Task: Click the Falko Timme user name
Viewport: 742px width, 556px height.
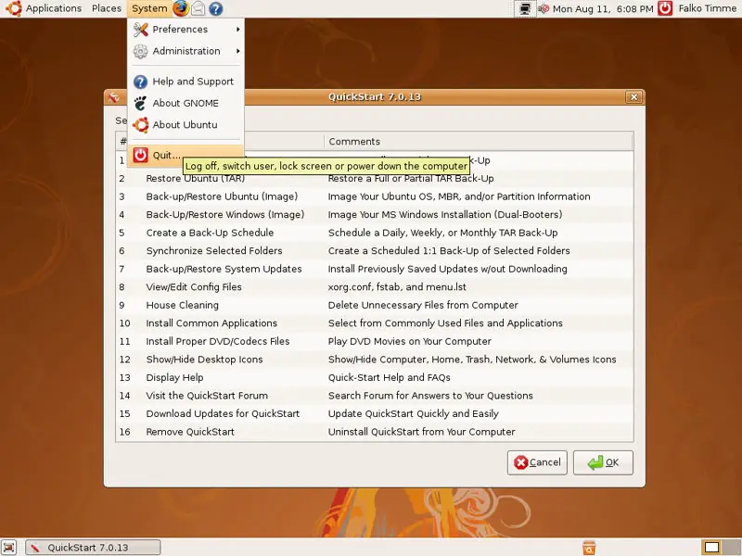Action: [x=708, y=8]
